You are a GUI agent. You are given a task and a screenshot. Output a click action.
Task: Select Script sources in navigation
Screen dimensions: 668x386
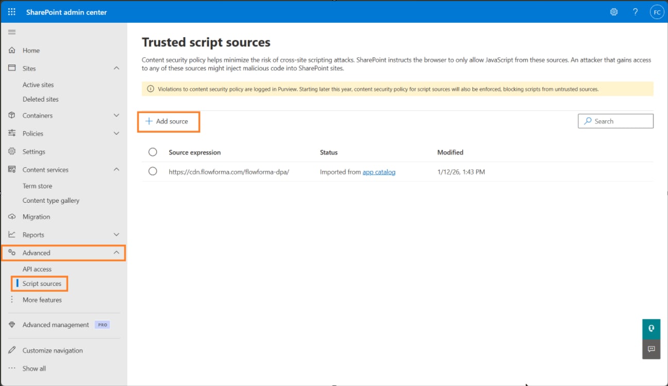pyautogui.click(x=42, y=283)
